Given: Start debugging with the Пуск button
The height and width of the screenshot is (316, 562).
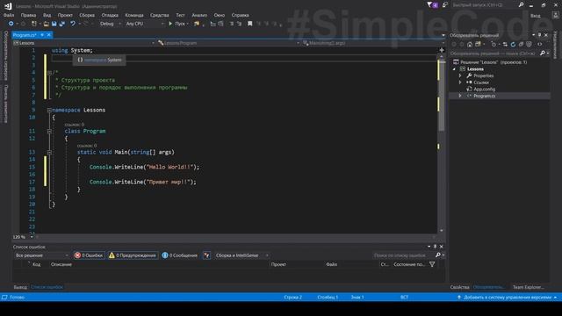Looking at the screenshot, I should pos(177,24).
